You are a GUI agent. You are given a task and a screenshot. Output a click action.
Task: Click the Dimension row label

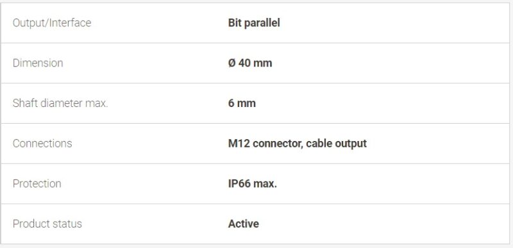[38, 63]
